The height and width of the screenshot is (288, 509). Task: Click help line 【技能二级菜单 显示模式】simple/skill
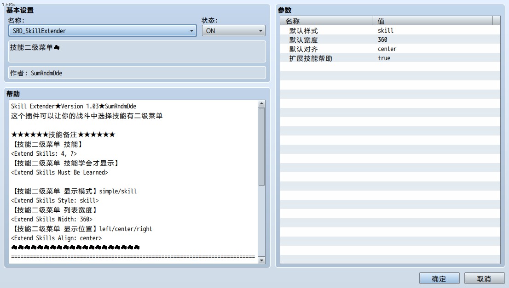(74, 191)
